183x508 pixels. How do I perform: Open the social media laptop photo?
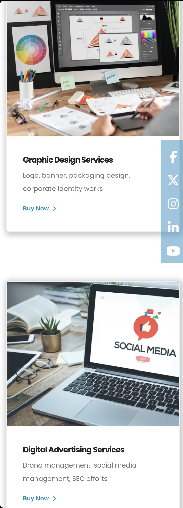[93, 354]
